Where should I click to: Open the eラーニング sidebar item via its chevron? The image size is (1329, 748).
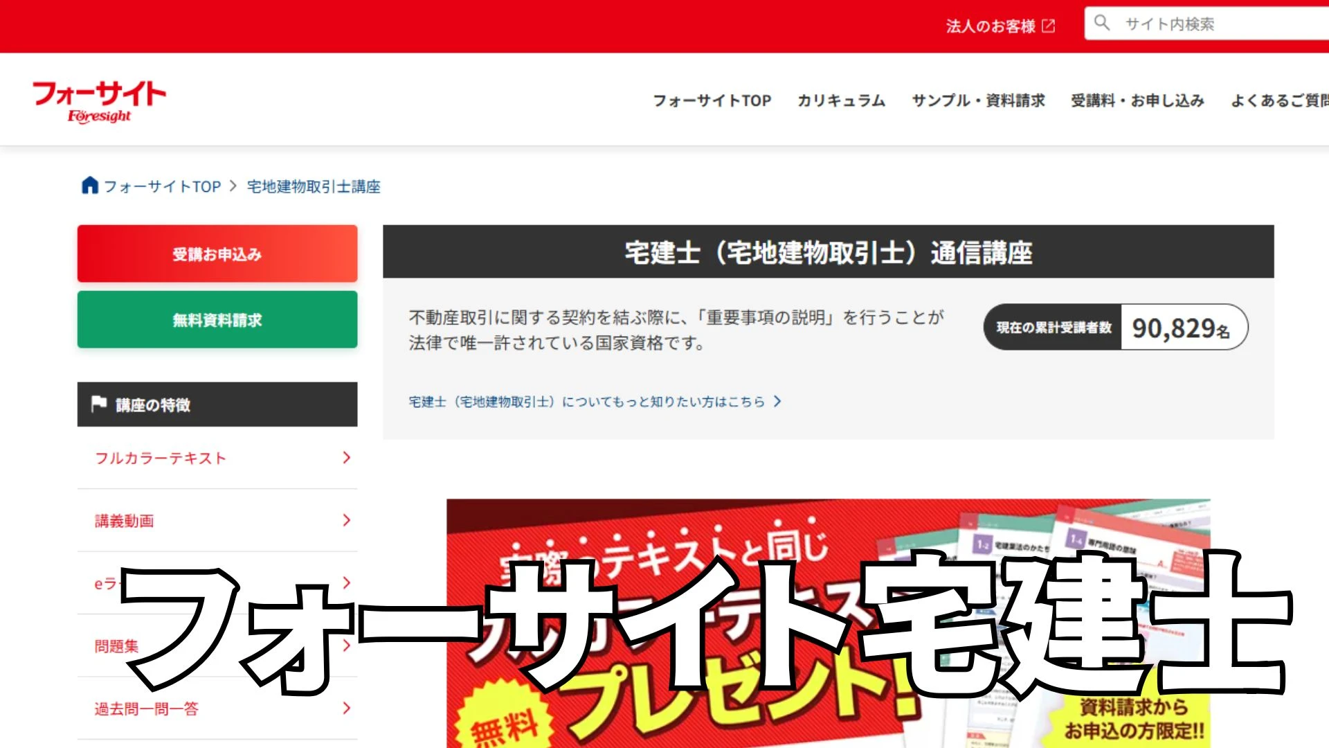point(345,583)
